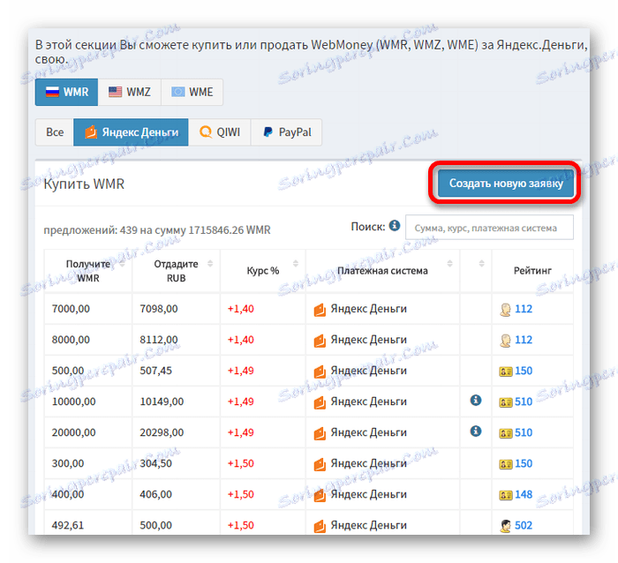Image resolution: width=618 pixels, height=563 pixels.
Task: Select the 7000,00 WMR amount cell
Action: (x=88, y=309)
